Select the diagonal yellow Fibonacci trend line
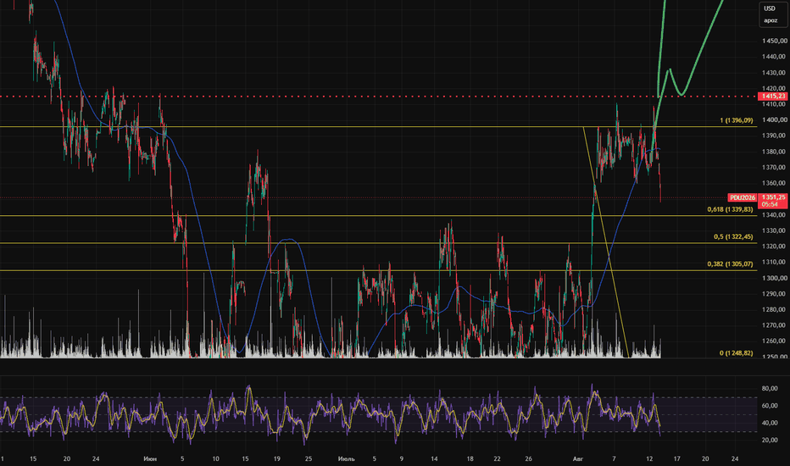 (607, 241)
